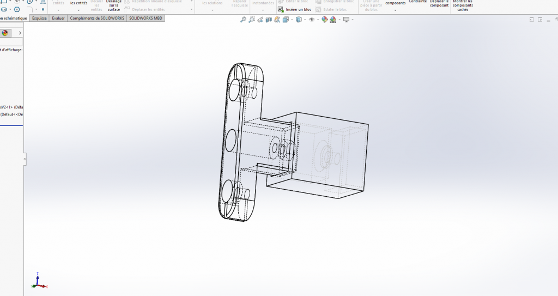Open the composants dropdown arrow
558x296 pixels.
pos(396,10)
